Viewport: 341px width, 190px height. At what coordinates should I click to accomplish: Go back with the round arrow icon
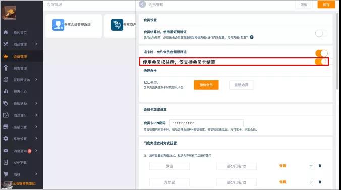[x=142, y=4]
